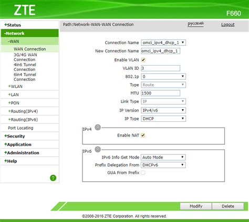Switch language via русский link
249x222 pixels.
click(x=195, y=24)
